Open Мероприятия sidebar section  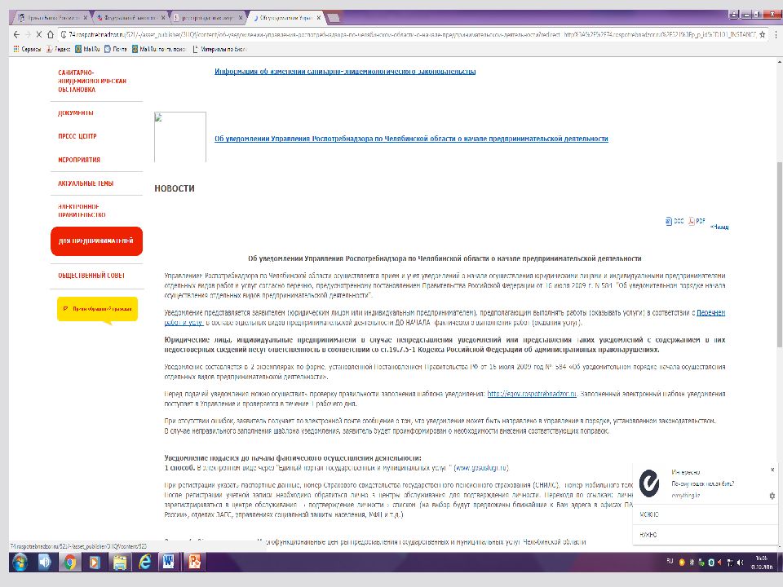(x=79, y=160)
